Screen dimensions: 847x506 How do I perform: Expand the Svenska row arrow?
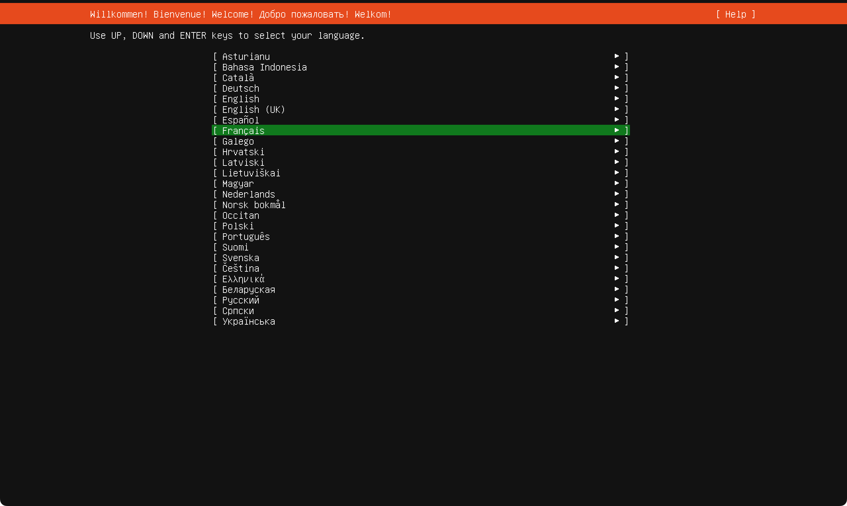(616, 257)
